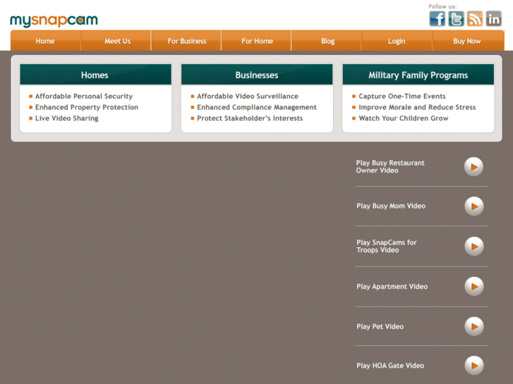The image size is (513, 384).
Task: Play the SnapCams for Troops video
Action: [x=474, y=247]
